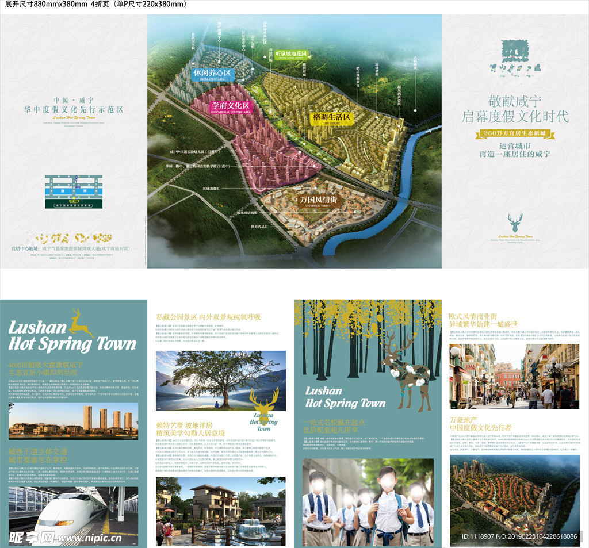Click the yellow 格调生活区 label
The width and height of the screenshot is (589, 548).
[x=331, y=117]
